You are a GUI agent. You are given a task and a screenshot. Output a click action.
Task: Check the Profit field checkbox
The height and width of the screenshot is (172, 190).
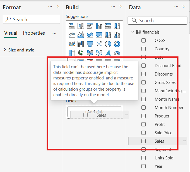pos(143,124)
